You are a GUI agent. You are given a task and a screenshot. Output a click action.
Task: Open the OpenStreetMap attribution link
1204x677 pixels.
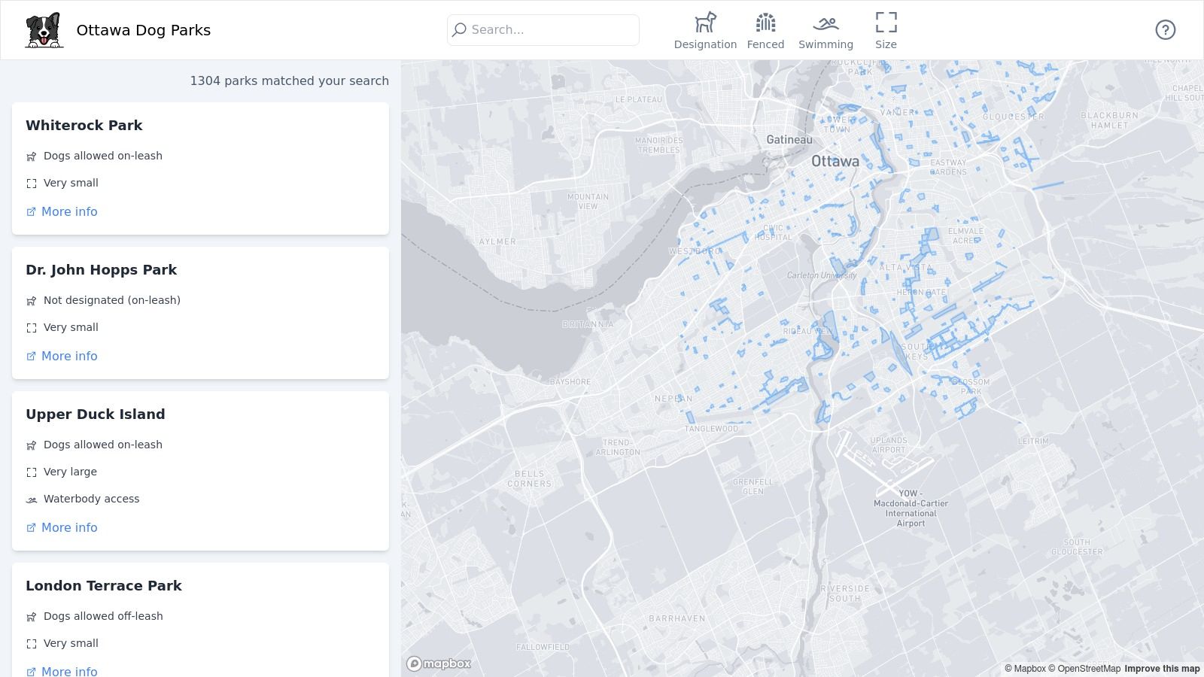click(1084, 669)
